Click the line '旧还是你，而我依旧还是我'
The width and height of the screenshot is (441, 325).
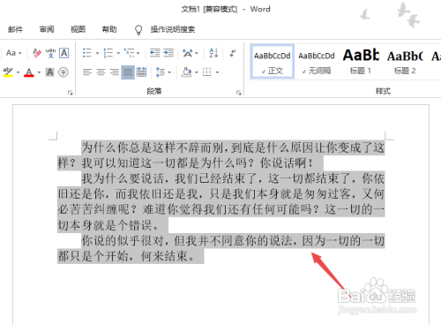point(221,194)
